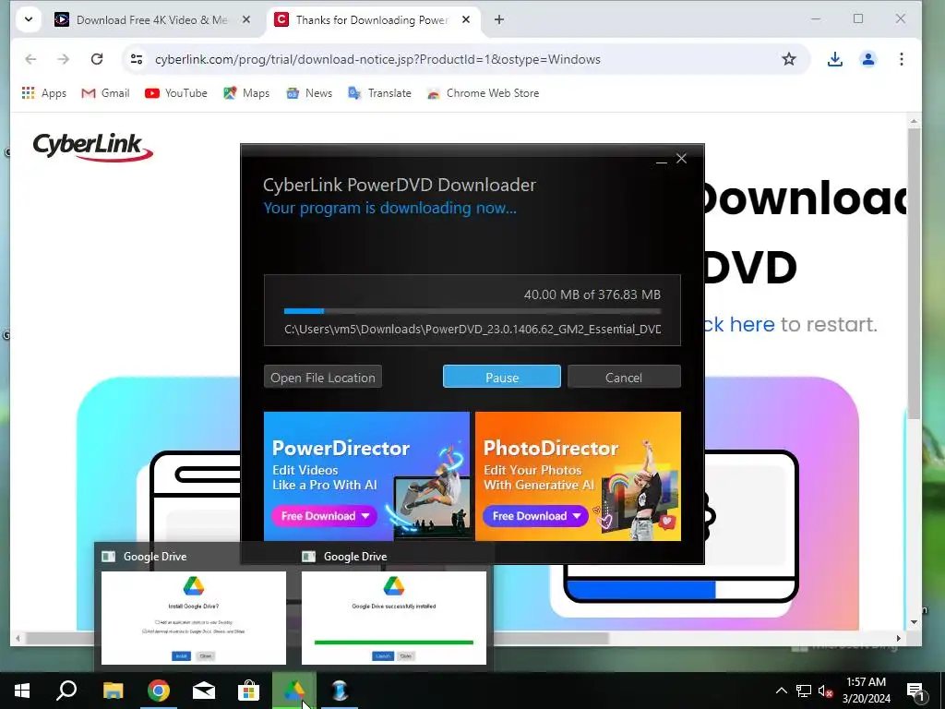945x709 pixels.
Task: Open the notification center icon
Action: (915, 691)
